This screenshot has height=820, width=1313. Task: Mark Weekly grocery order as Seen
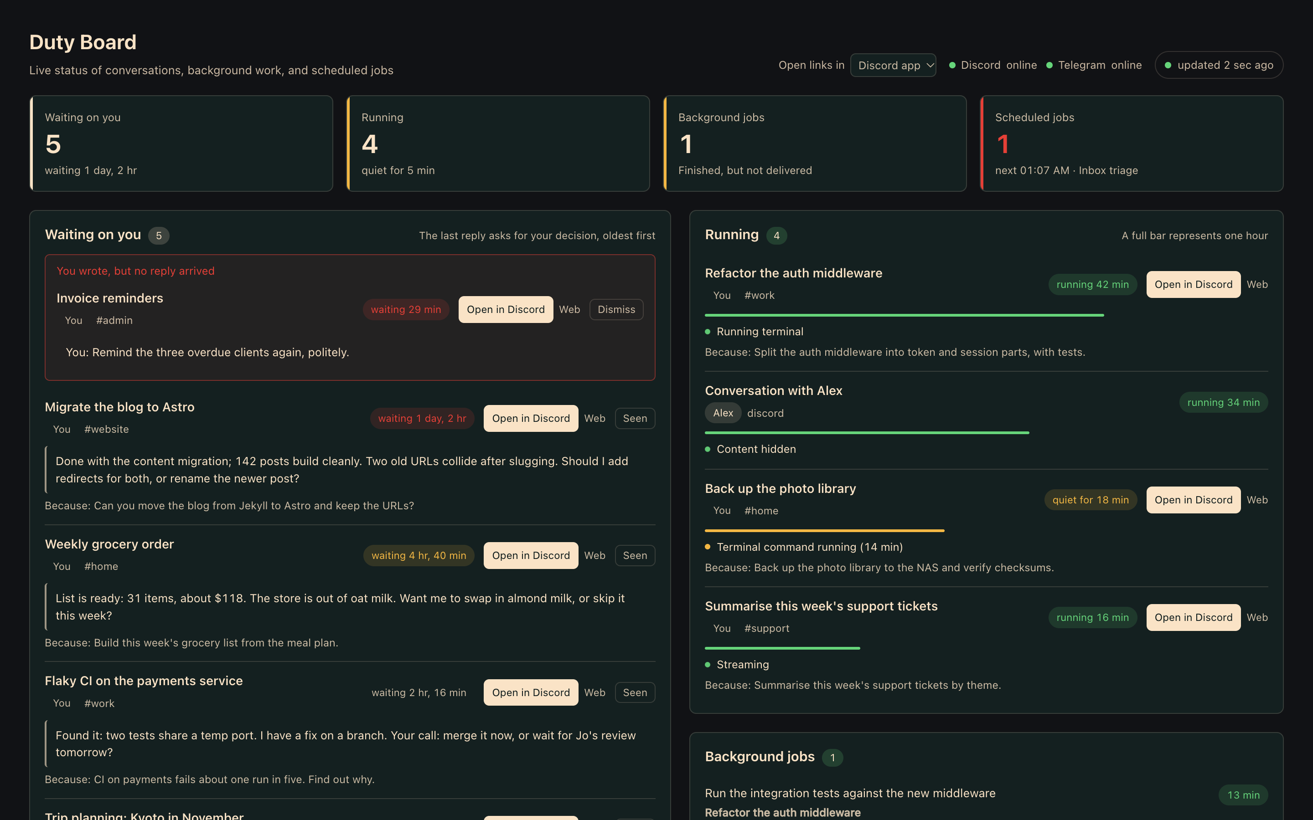click(635, 555)
